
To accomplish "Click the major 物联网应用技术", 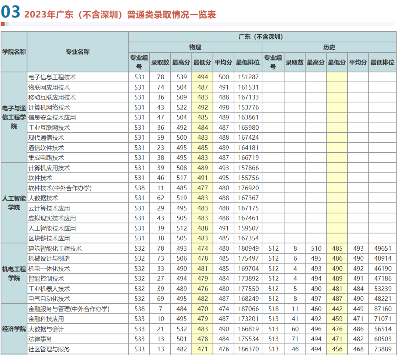I will (x=49, y=87).
